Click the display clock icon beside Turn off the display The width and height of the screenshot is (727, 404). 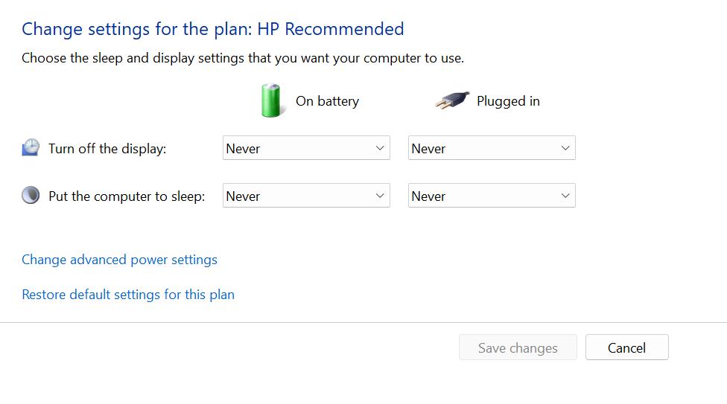point(31,147)
